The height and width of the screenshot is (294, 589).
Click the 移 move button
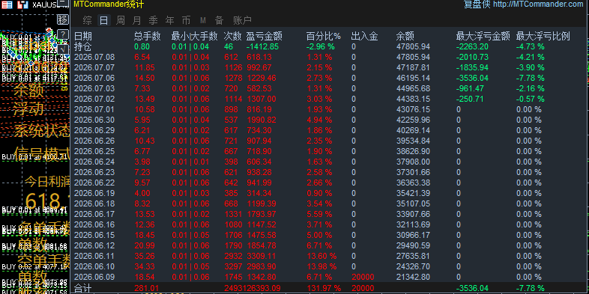tap(63, 19)
